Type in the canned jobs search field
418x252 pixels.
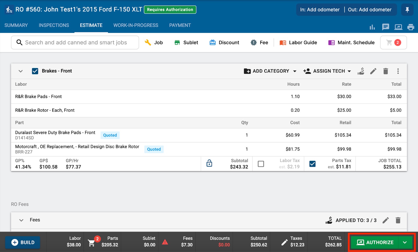[x=75, y=42]
